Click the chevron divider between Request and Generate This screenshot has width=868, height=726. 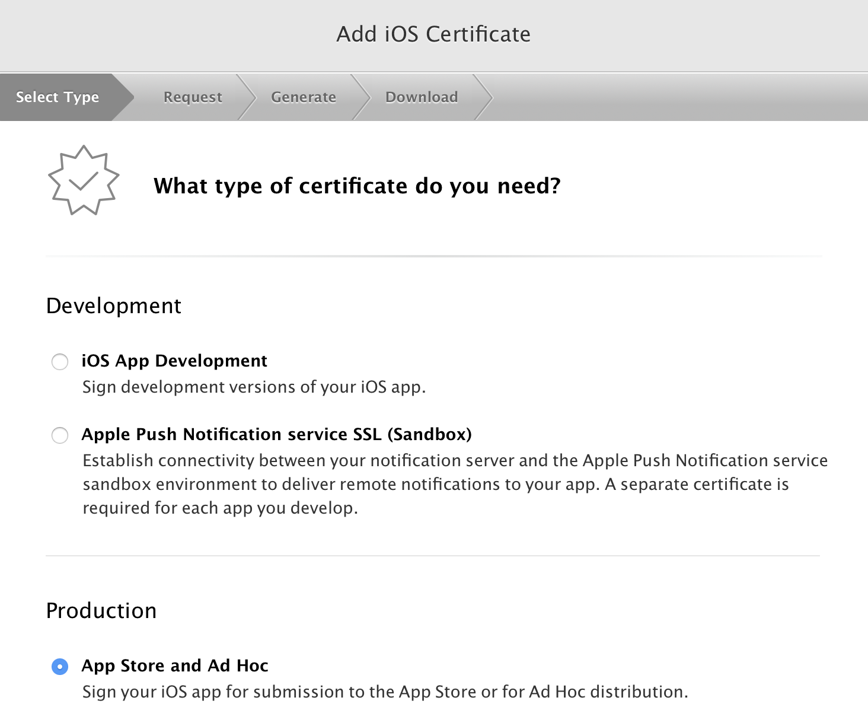(247, 97)
